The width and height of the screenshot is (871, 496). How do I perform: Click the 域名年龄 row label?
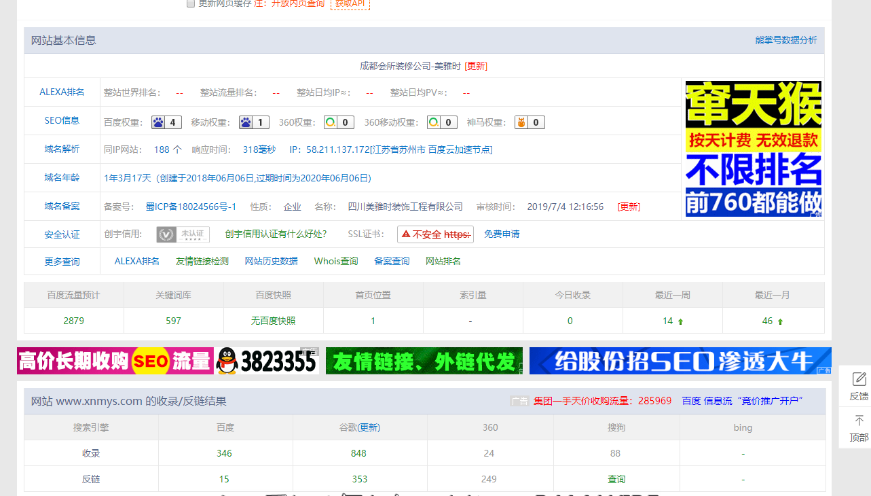pos(62,177)
